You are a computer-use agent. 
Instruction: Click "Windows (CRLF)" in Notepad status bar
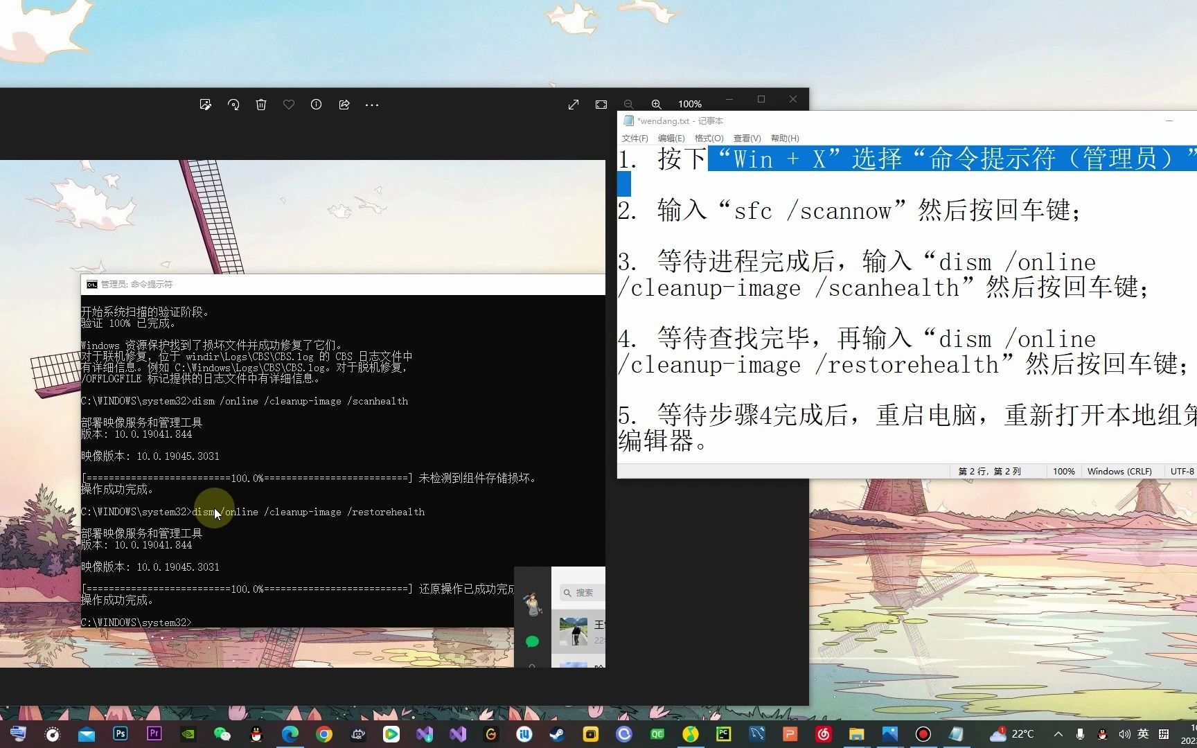point(1119,471)
